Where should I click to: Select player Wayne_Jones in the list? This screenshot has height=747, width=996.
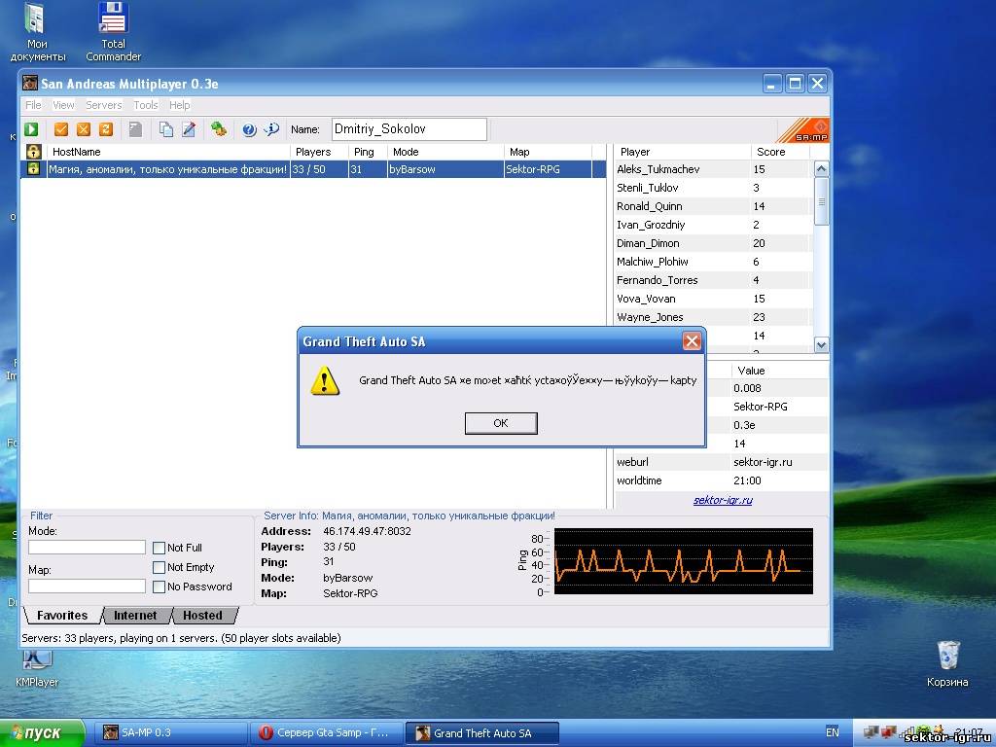(714, 317)
